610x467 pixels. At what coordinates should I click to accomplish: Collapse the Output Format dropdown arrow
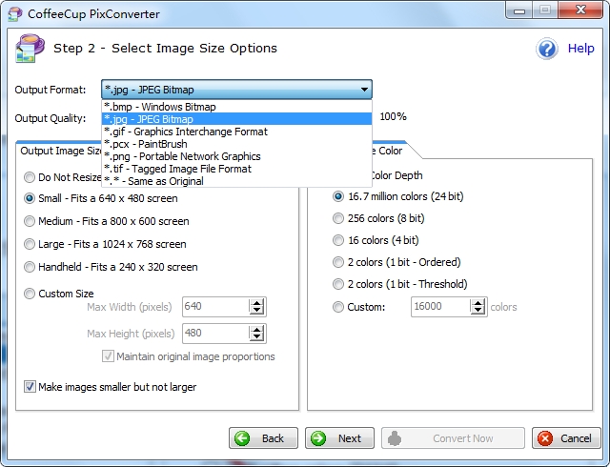(363, 91)
